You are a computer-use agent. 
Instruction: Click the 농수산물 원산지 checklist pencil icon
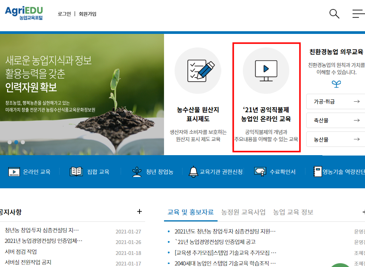[x=201, y=70]
